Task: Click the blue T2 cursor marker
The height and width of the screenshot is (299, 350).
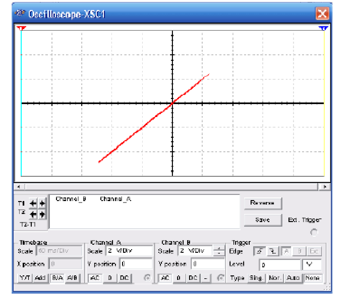Action: pyautogui.click(x=323, y=29)
